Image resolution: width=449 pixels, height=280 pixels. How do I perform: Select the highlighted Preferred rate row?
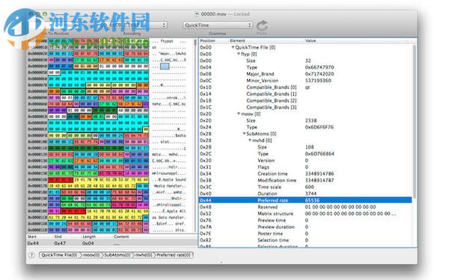(305, 200)
